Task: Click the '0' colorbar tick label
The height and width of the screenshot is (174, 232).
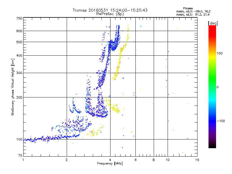Action: (217, 87)
